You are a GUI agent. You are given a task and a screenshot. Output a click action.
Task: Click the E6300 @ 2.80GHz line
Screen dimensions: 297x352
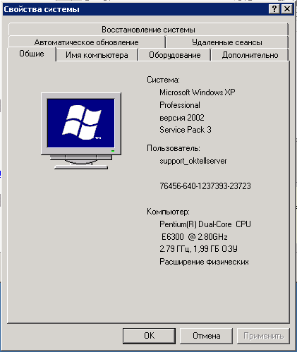pos(195,237)
